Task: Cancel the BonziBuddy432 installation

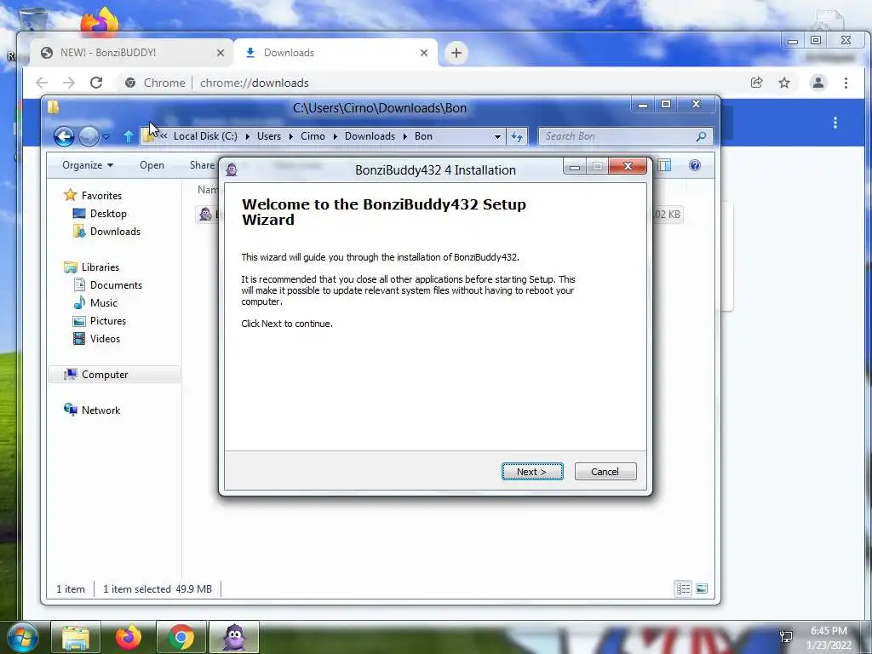Action: tap(605, 472)
